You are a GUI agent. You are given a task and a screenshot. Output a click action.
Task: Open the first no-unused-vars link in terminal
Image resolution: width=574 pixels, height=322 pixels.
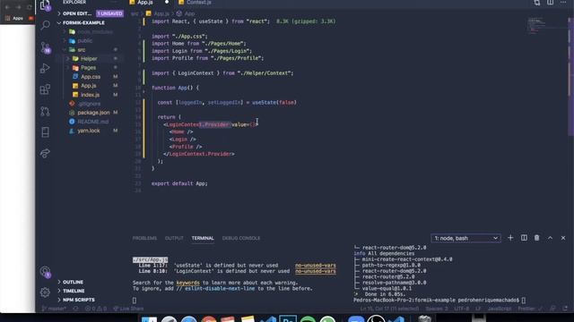pos(315,266)
